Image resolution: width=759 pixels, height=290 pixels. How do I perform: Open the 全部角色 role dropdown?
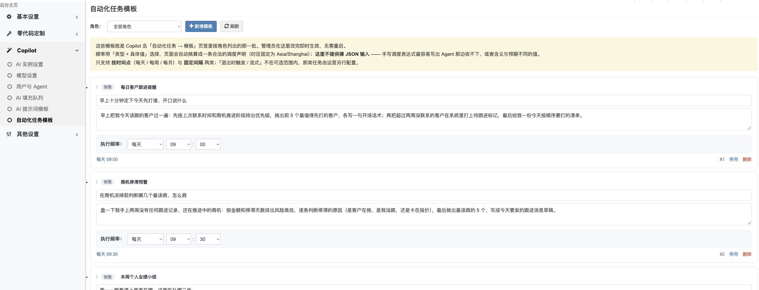pos(144,26)
